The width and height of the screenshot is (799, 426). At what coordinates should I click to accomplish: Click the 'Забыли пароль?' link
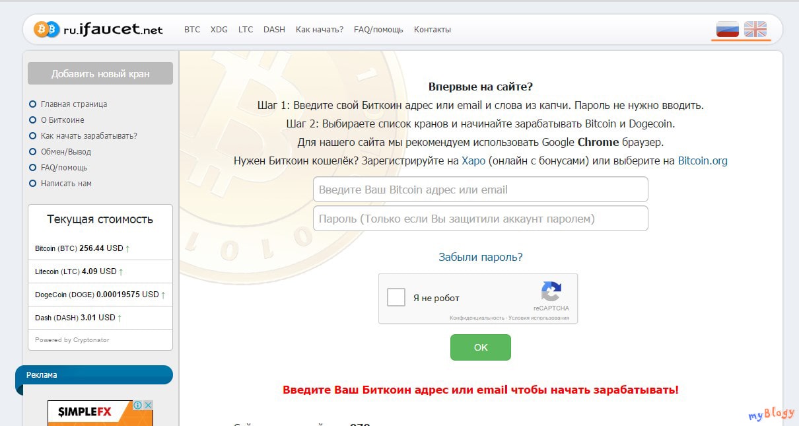[481, 257]
